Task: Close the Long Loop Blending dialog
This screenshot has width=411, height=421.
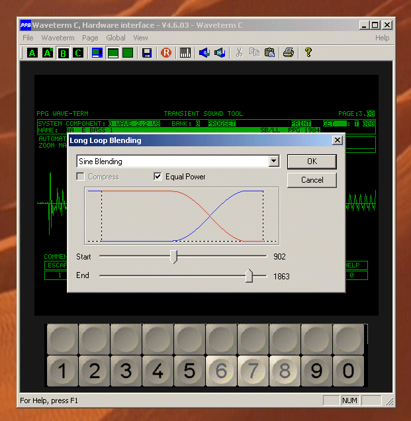Action: pyautogui.click(x=337, y=140)
